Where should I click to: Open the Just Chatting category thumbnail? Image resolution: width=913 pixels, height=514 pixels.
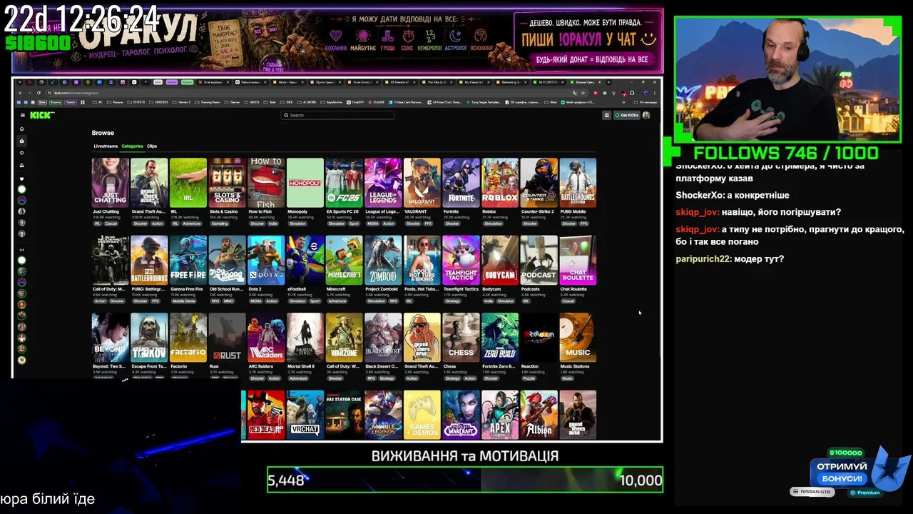tap(111, 183)
